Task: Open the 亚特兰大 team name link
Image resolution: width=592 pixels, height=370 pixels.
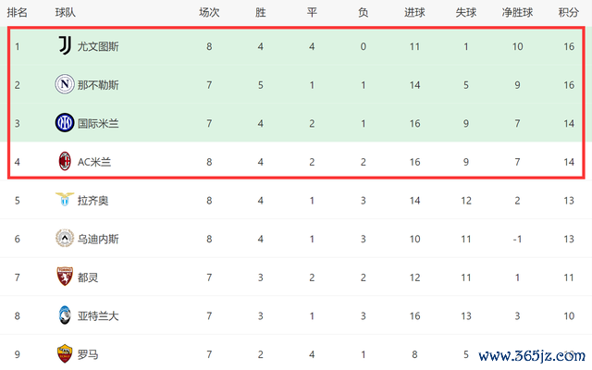Action: pos(98,316)
